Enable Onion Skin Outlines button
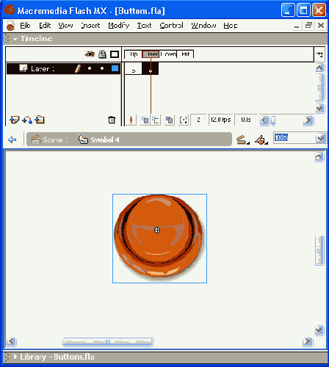This screenshot has height=367, width=329. click(156, 120)
